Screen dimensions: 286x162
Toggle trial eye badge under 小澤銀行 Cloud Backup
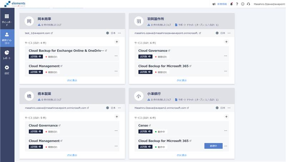pos(146,147)
